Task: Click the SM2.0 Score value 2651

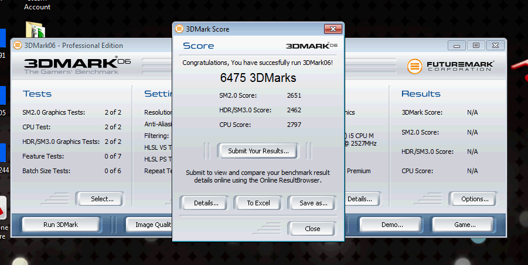Action: click(x=294, y=95)
